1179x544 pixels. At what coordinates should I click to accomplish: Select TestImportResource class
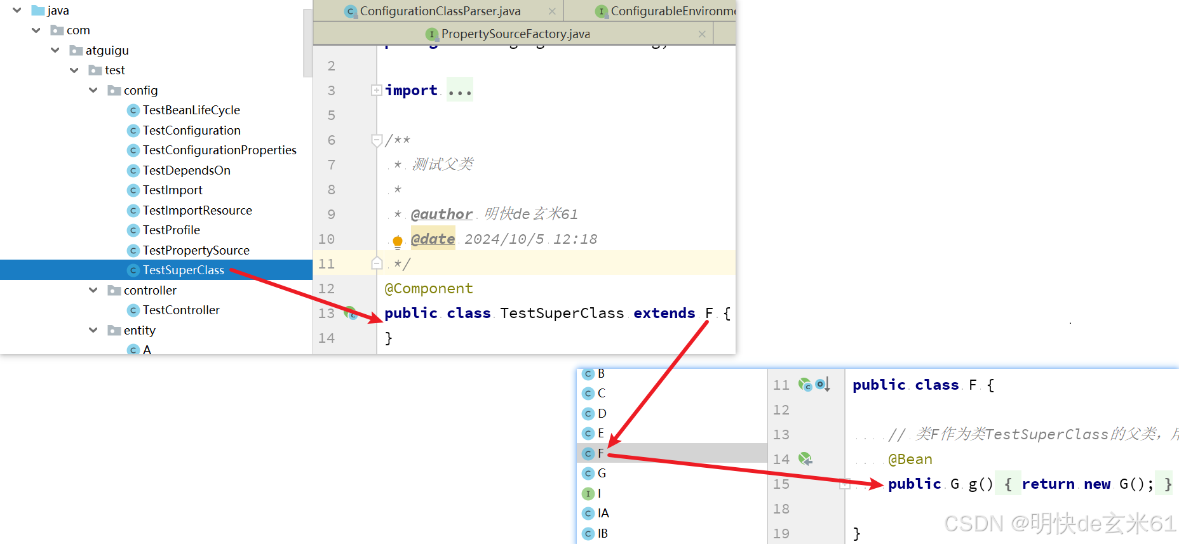[198, 210]
